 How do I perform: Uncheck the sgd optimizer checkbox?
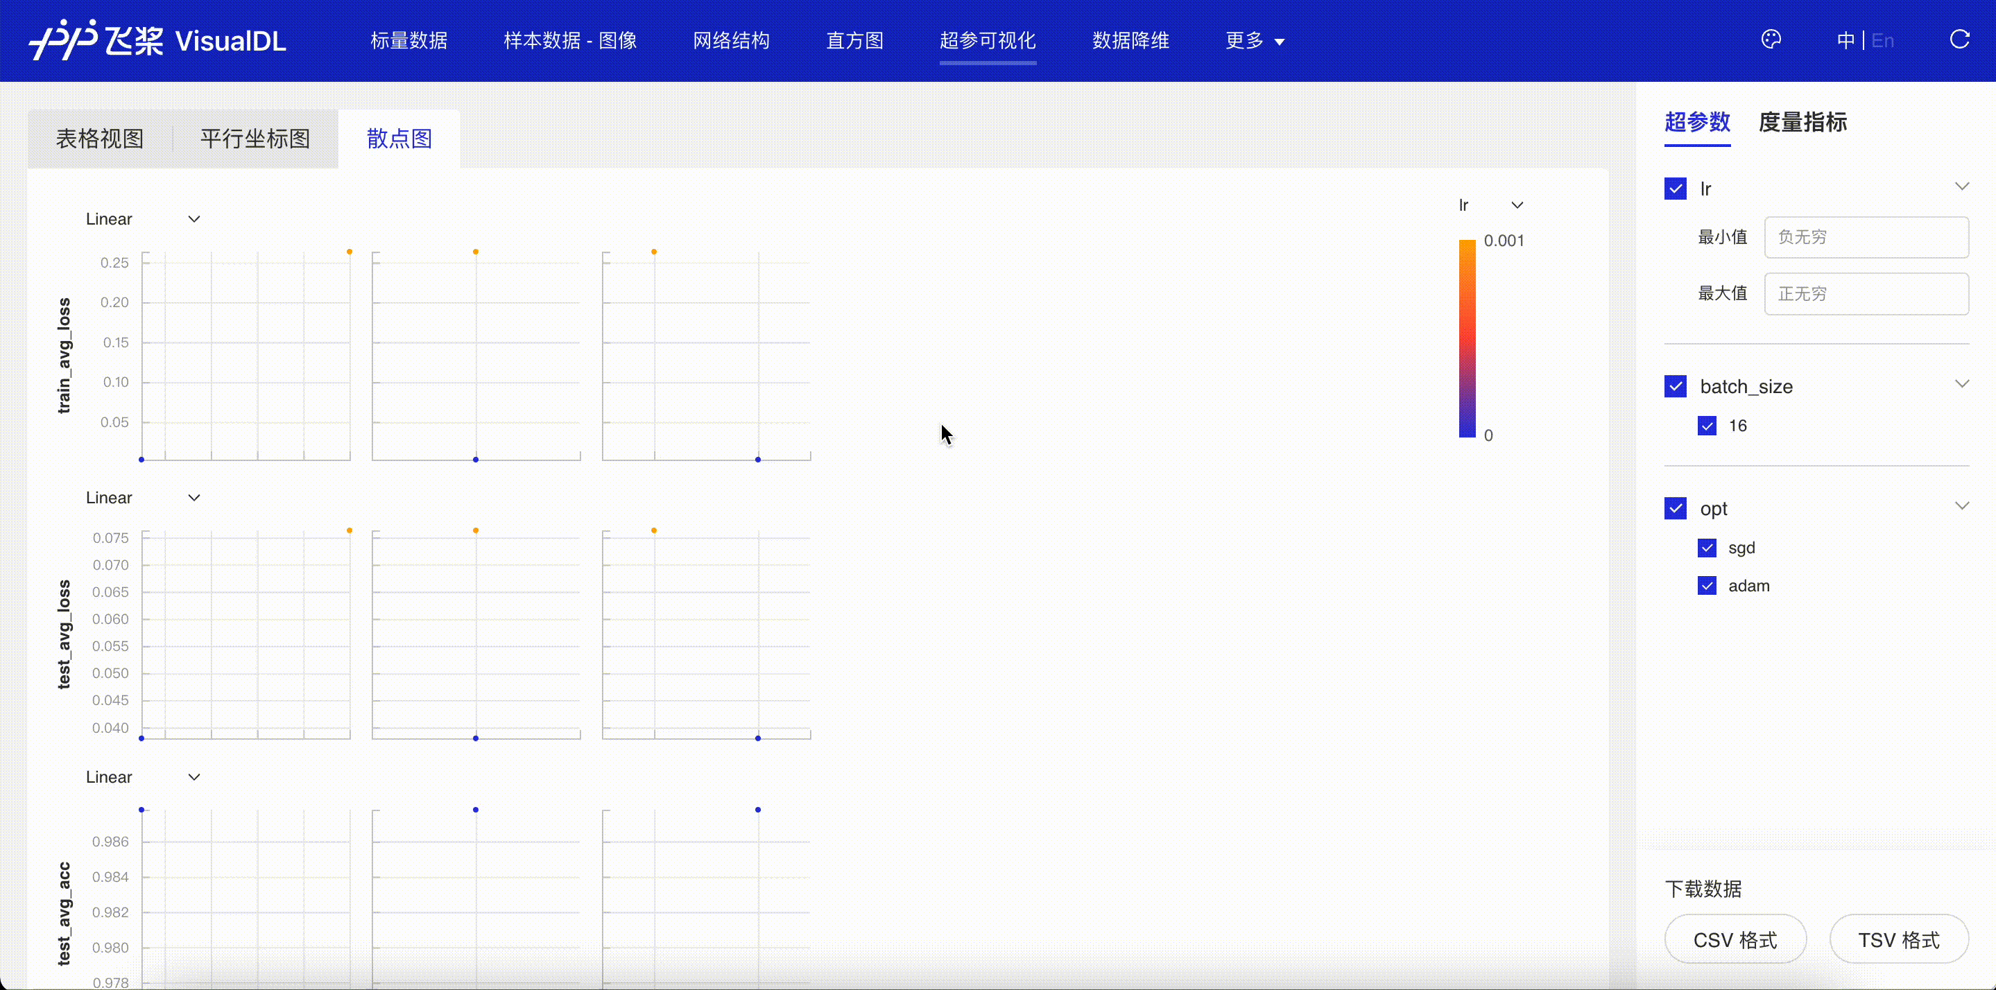click(x=1706, y=548)
